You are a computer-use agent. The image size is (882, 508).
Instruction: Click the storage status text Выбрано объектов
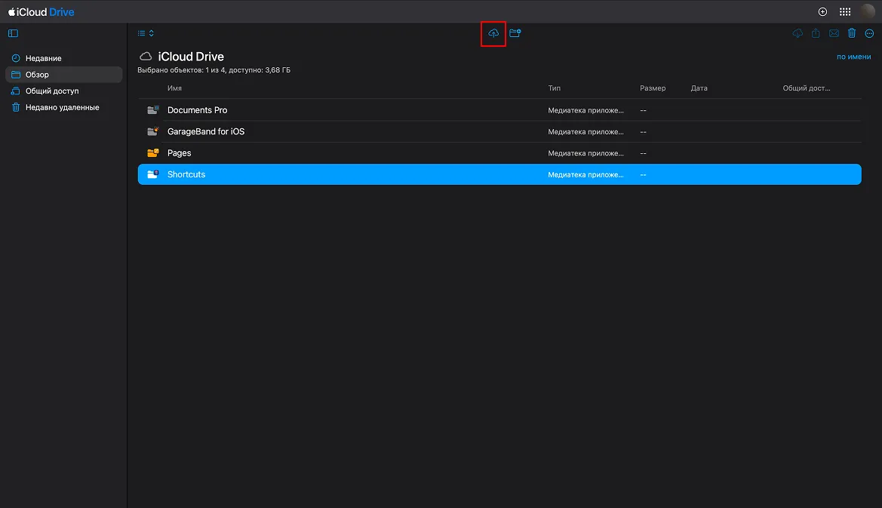pos(214,70)
